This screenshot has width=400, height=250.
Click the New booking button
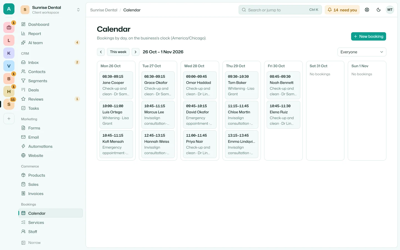pos(369,36)
